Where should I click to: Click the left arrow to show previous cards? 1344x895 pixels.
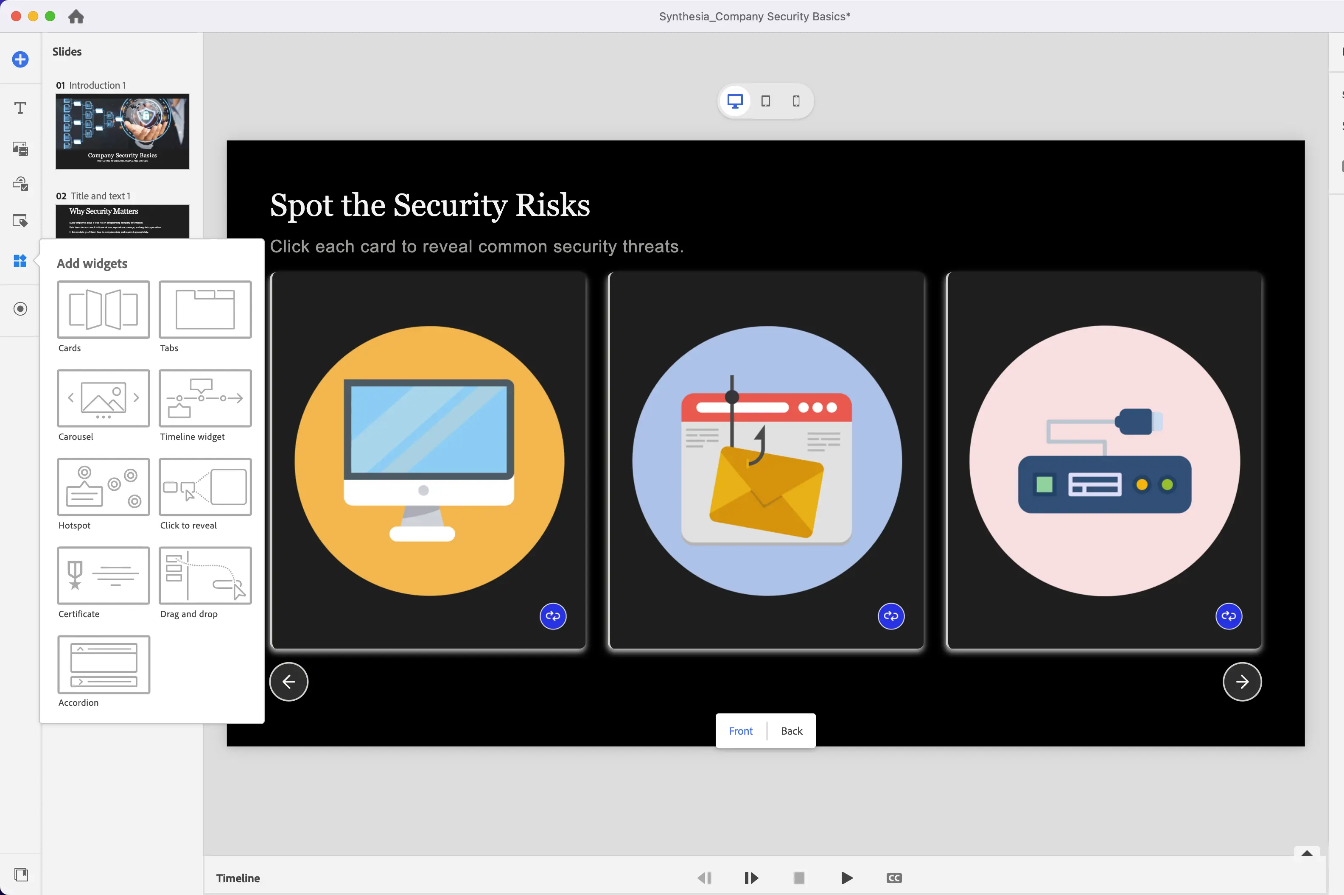coord(289,682)
